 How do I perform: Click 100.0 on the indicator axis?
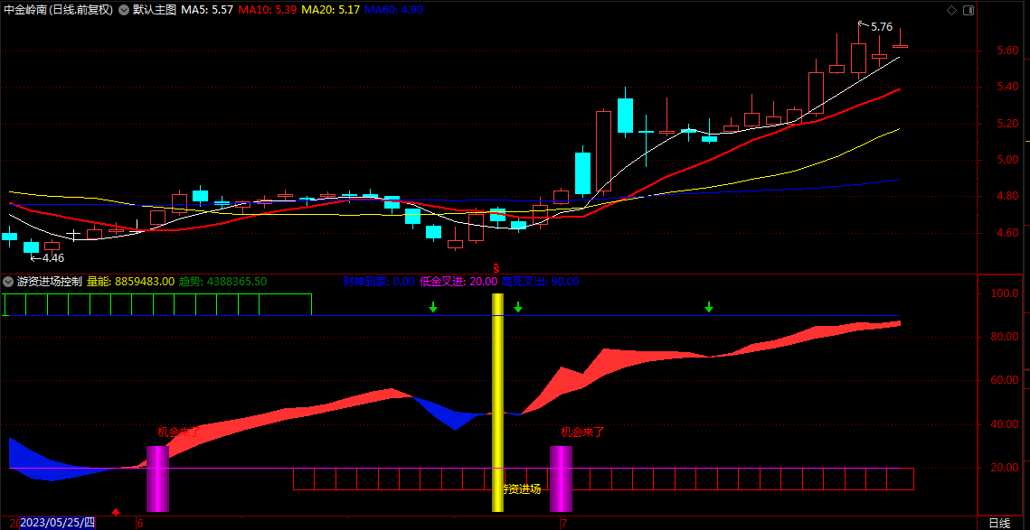pyautogui.click(x=1006, y=293)
